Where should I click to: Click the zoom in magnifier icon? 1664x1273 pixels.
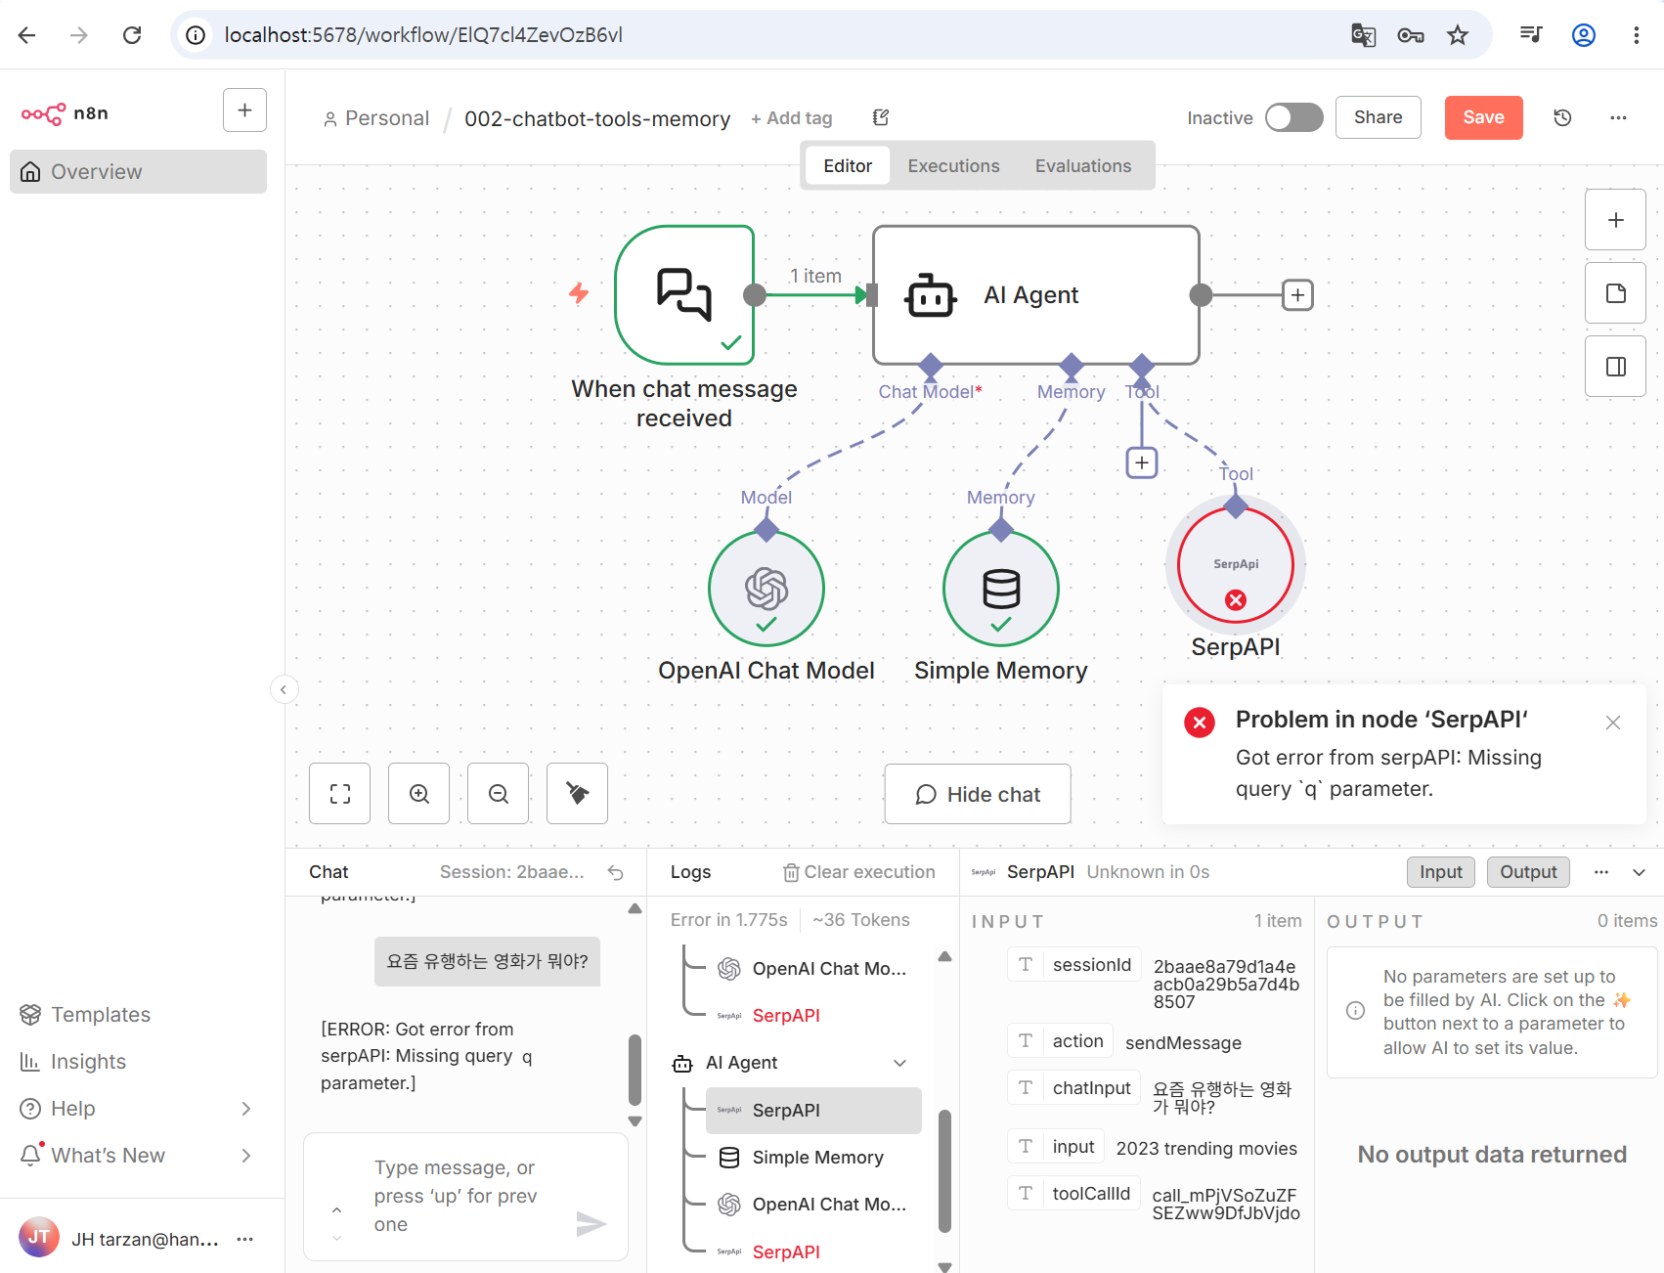pos(419,794)
